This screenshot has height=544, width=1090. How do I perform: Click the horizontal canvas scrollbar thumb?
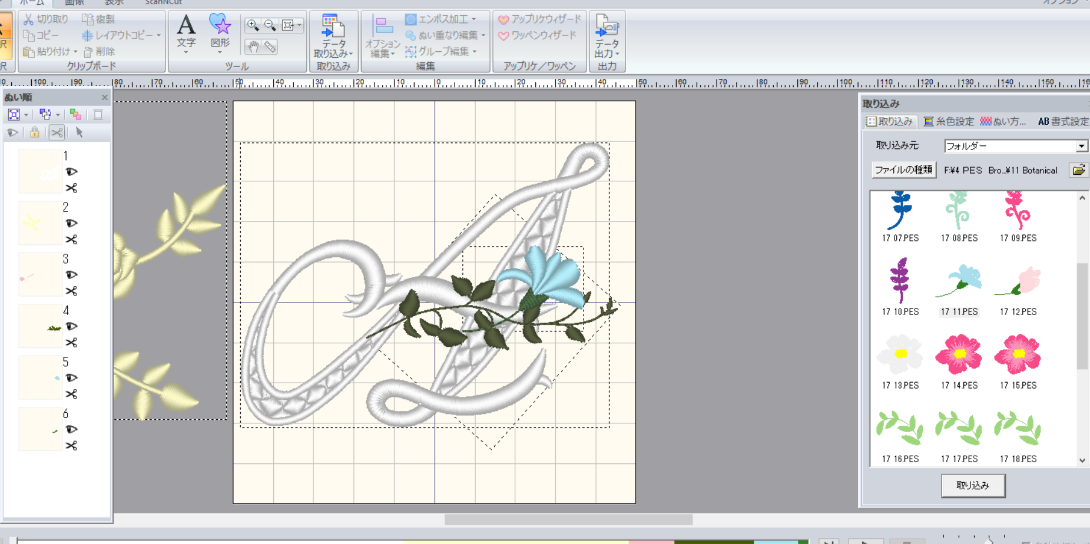pos(568,519)
